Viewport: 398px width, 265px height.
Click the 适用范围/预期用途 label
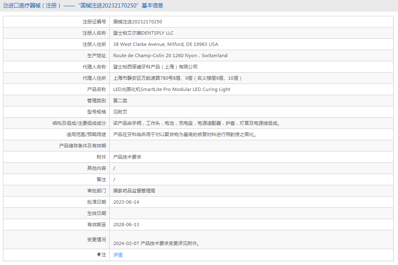click(86, 134)
